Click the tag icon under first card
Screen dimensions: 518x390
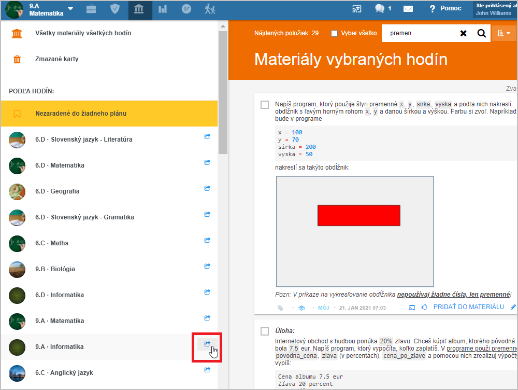tap(280, 308)
